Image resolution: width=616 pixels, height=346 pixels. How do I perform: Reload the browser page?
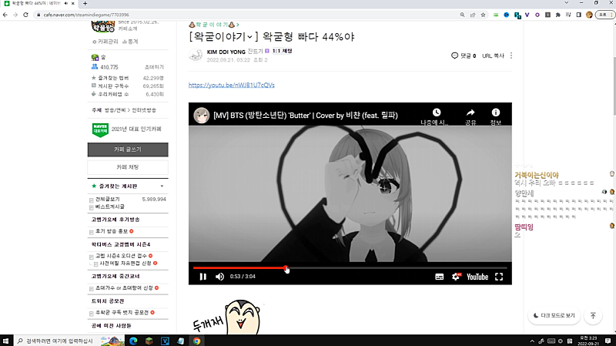(x=25, y=15)
